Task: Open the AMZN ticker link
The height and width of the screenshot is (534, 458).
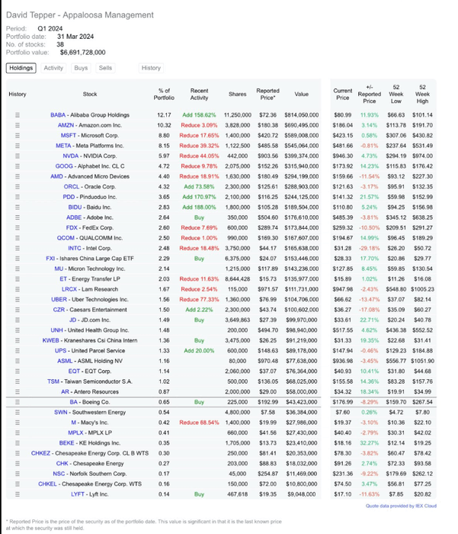Action: click(66, 125)
